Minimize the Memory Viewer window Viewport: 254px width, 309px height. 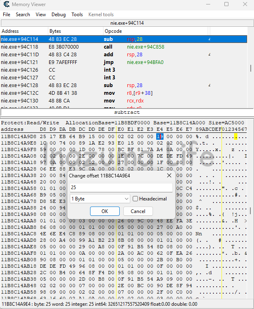coord(208,4)
